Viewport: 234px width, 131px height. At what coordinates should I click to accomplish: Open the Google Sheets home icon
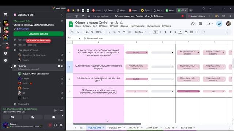click(x=71, y=24)
